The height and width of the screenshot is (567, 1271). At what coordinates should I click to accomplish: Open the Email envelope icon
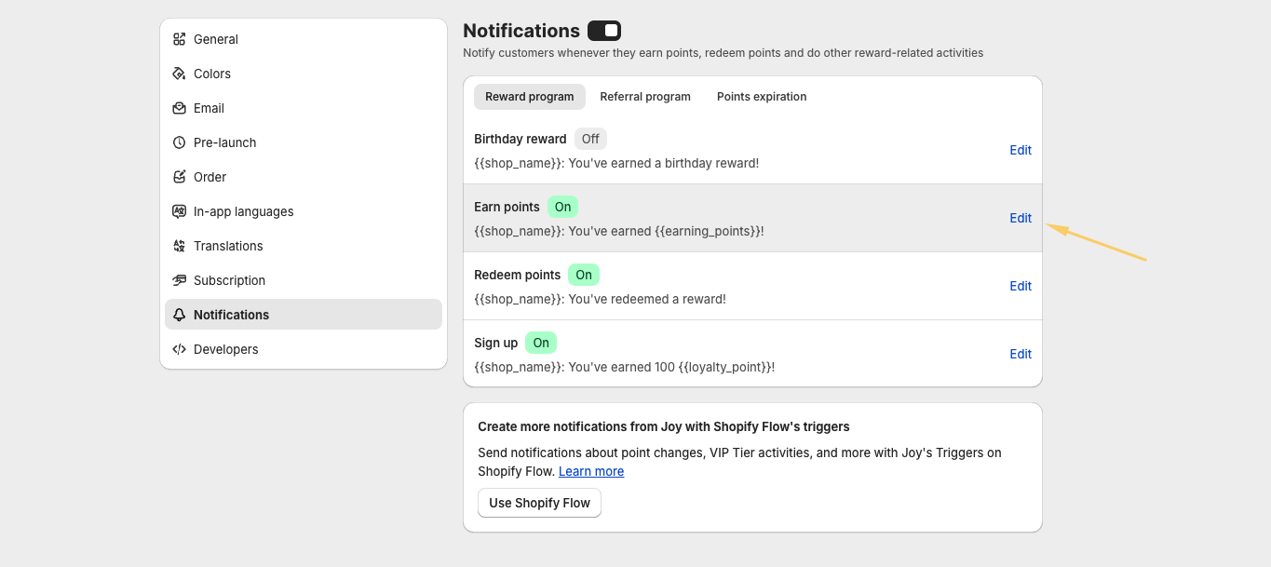click(x=180, y=108)
